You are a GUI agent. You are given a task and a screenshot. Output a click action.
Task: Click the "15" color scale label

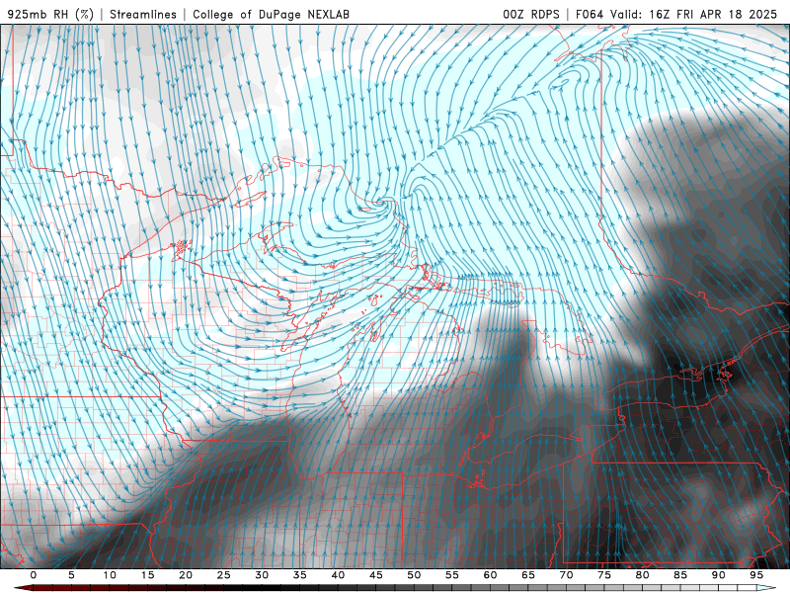click(x=147, y=575)
